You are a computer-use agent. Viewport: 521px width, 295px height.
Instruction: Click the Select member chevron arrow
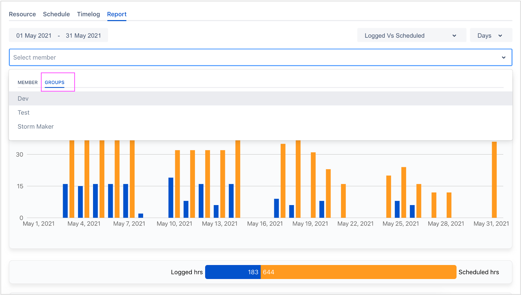pos(503,58)
